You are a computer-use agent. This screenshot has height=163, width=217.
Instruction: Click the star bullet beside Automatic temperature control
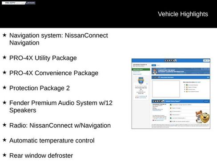click(x=4, y=140)
